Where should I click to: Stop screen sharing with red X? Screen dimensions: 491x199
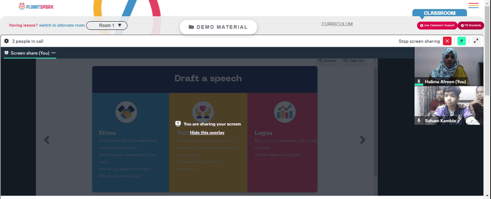click(447, 41)
